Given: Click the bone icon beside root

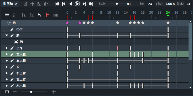Looking at the screenshot, I should tap(12, 29).
